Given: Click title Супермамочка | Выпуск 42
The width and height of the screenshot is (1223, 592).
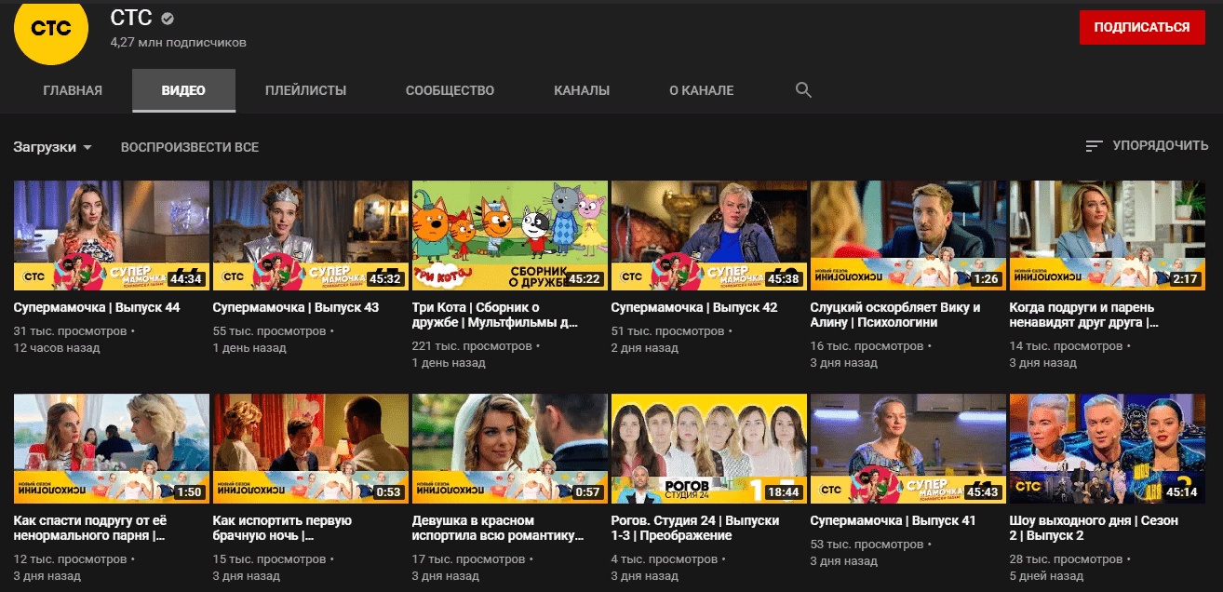Looking at the screenshot, I should (694, 307).
